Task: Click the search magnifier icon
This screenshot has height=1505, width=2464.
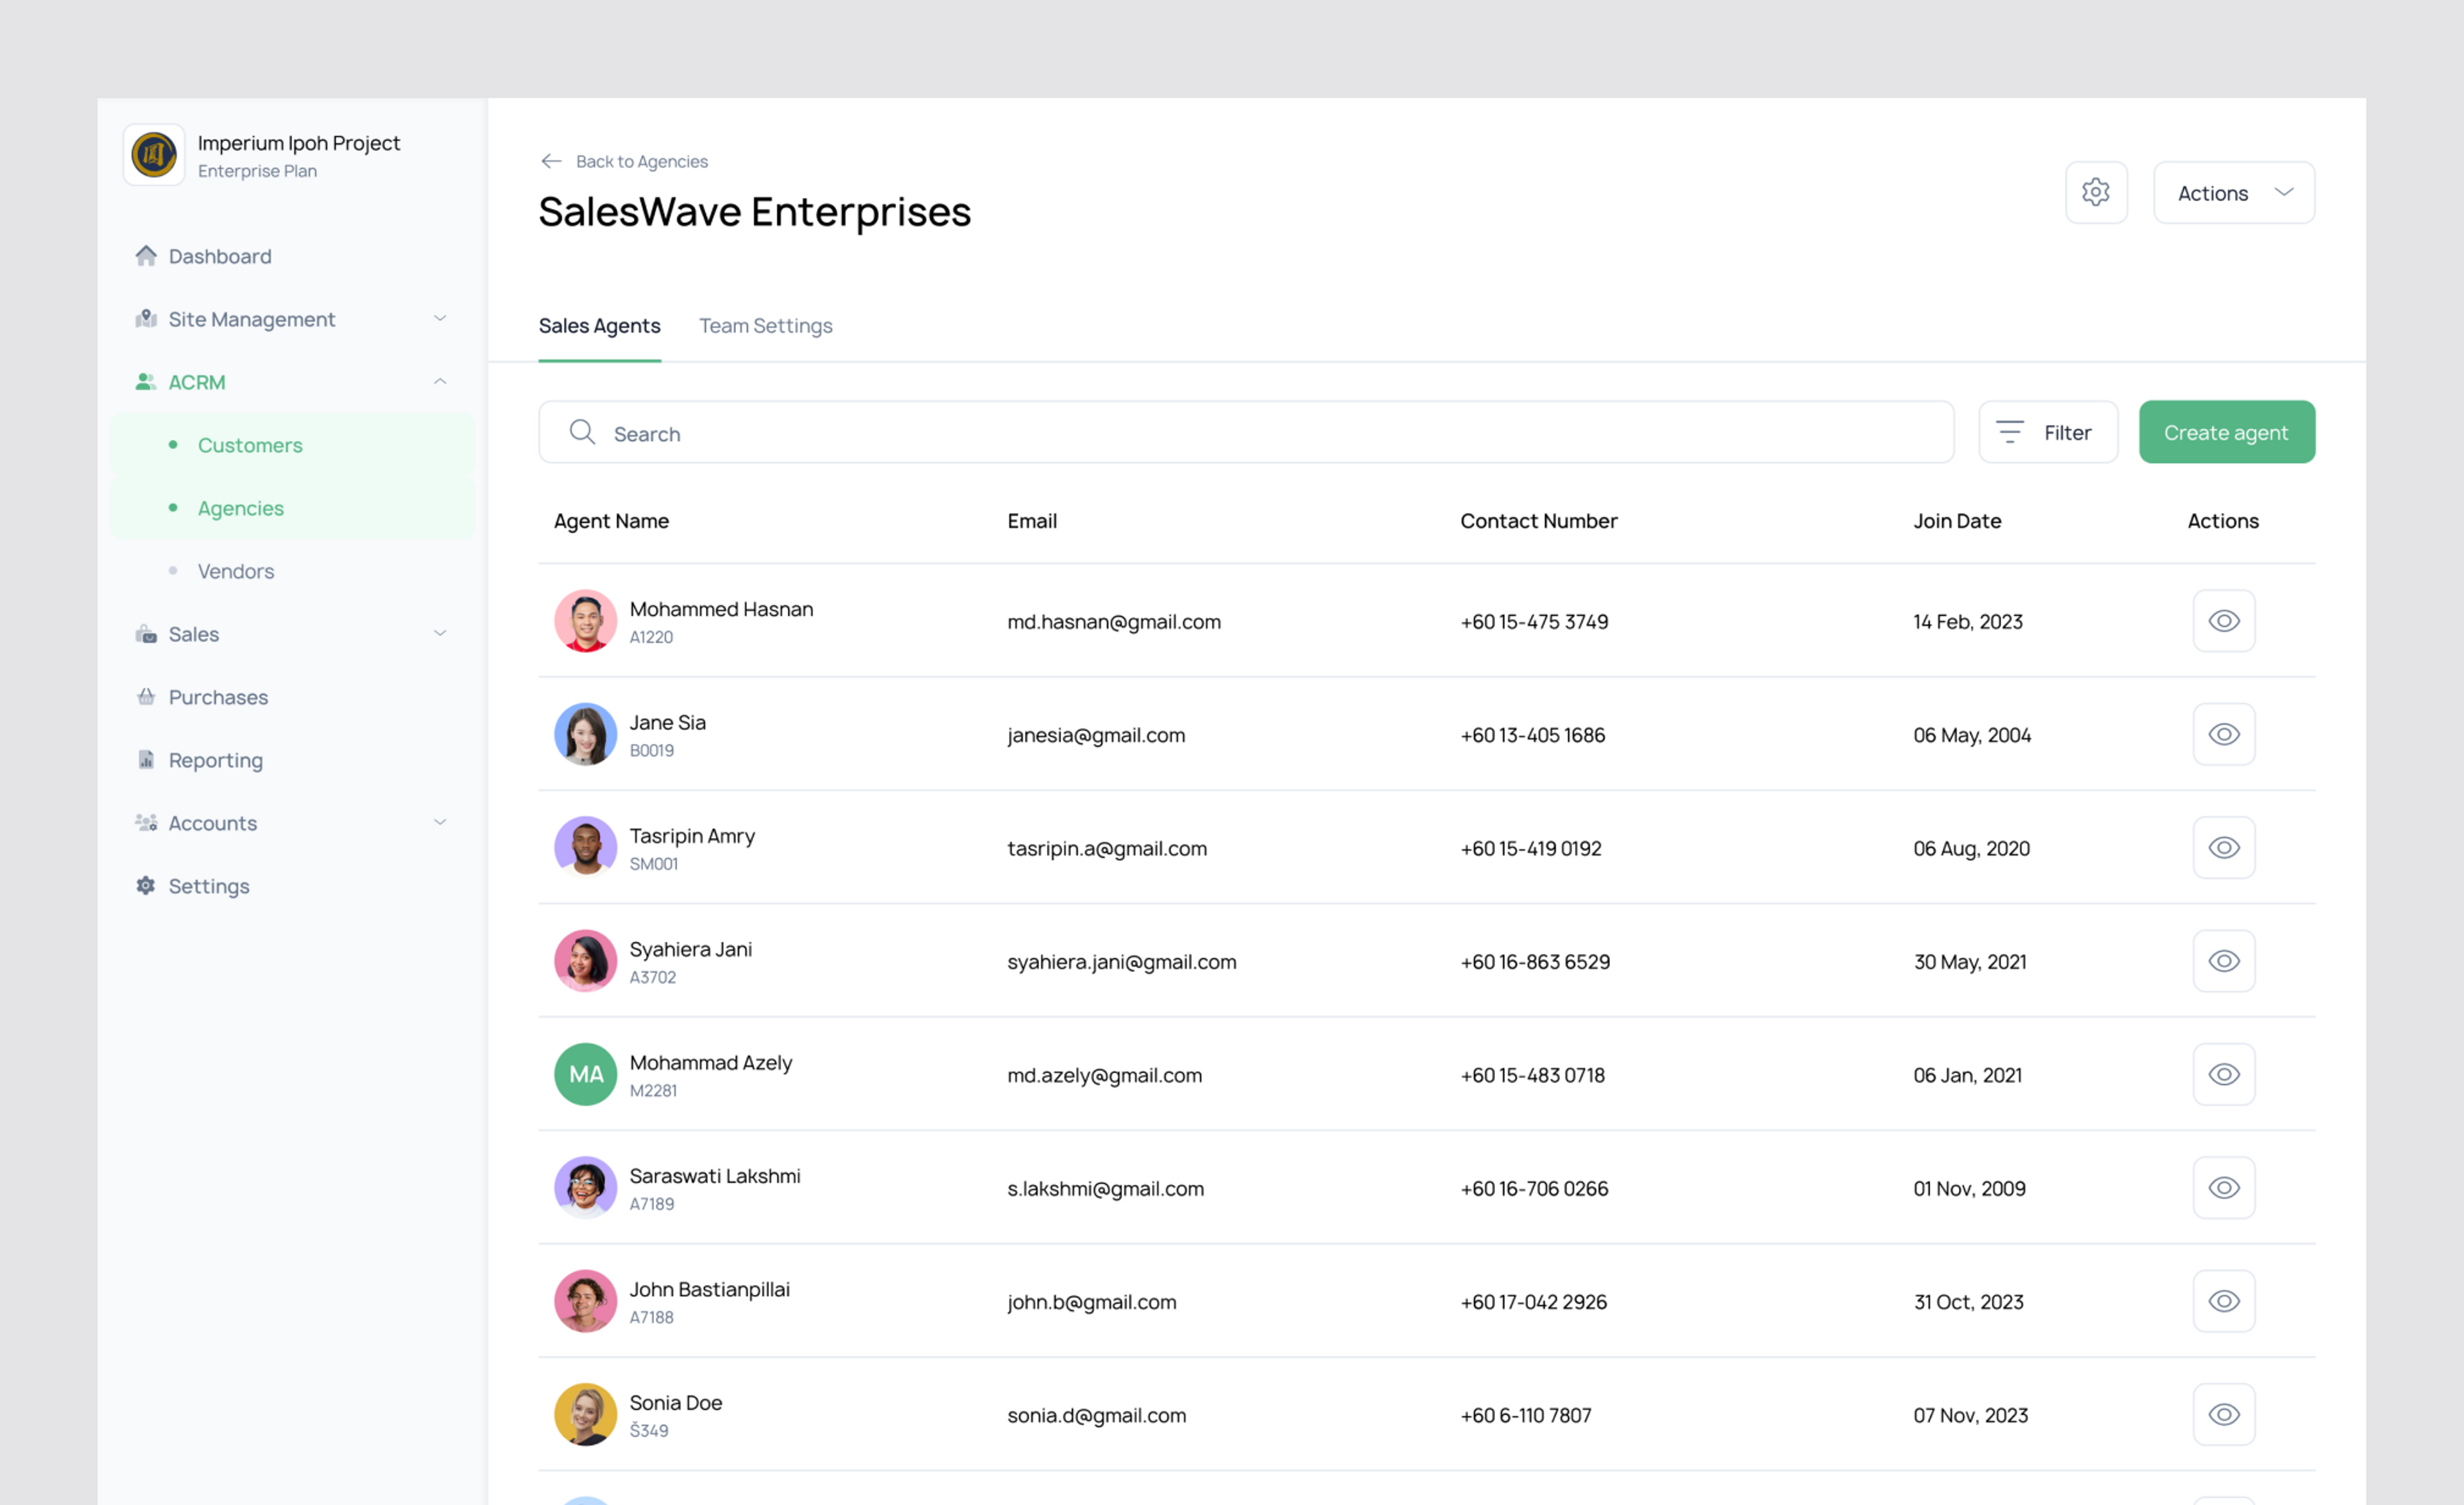Action: click(582, 432)
